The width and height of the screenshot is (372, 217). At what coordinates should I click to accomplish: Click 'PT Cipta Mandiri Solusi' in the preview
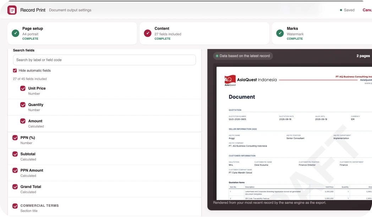click(240, 173)
